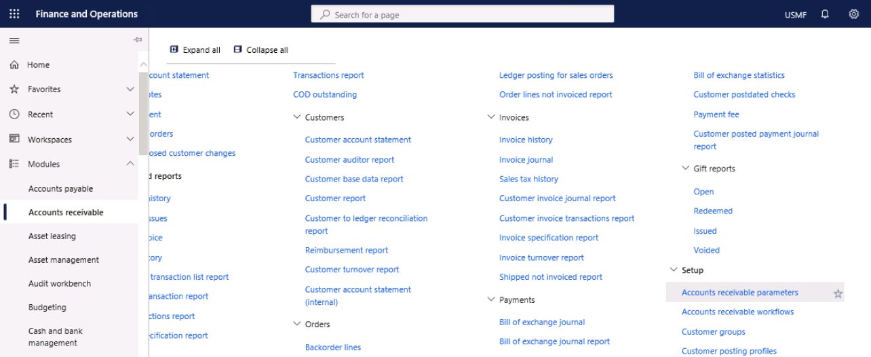
Task: Open Bill of exchange statistics link
Action: pos(739,75)
